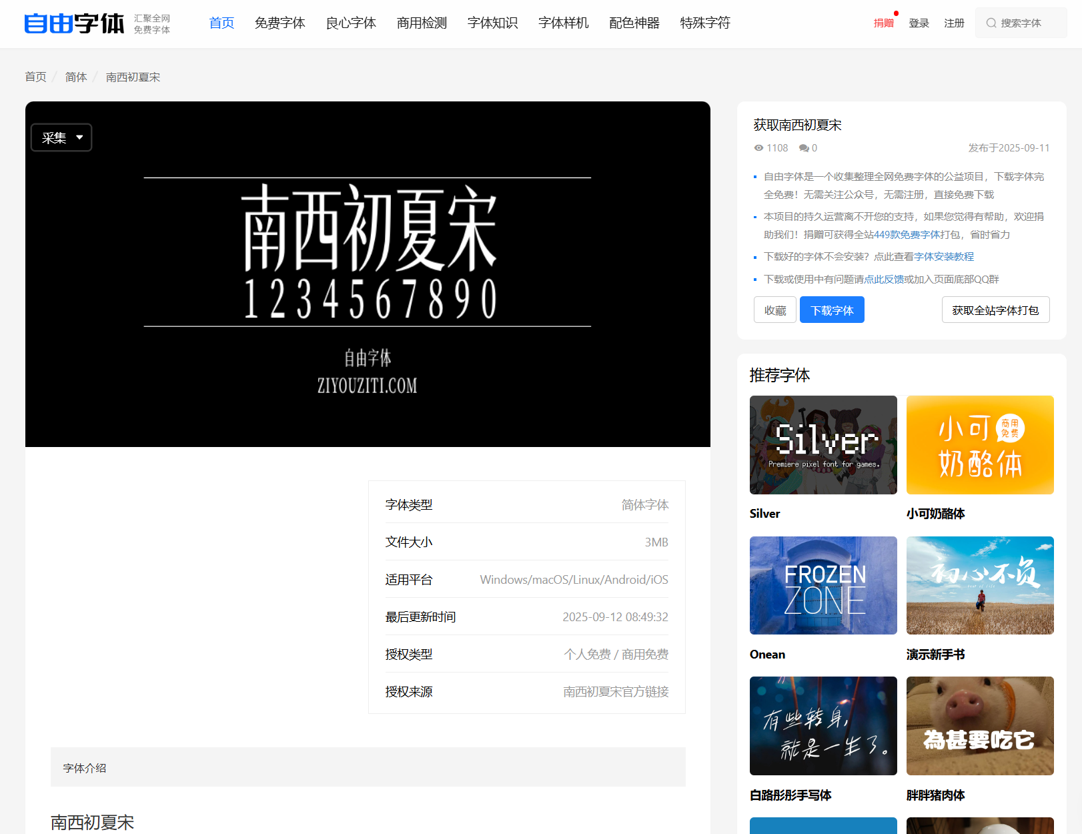Click the 3MB file size value
The width and height of the screenshot is (1082, 834).
656,542
